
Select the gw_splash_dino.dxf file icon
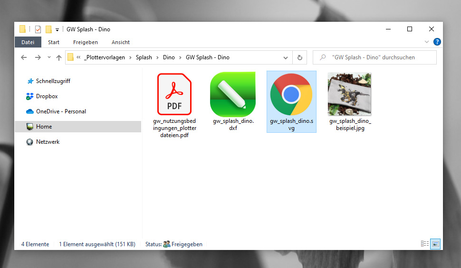pos(233,94)
